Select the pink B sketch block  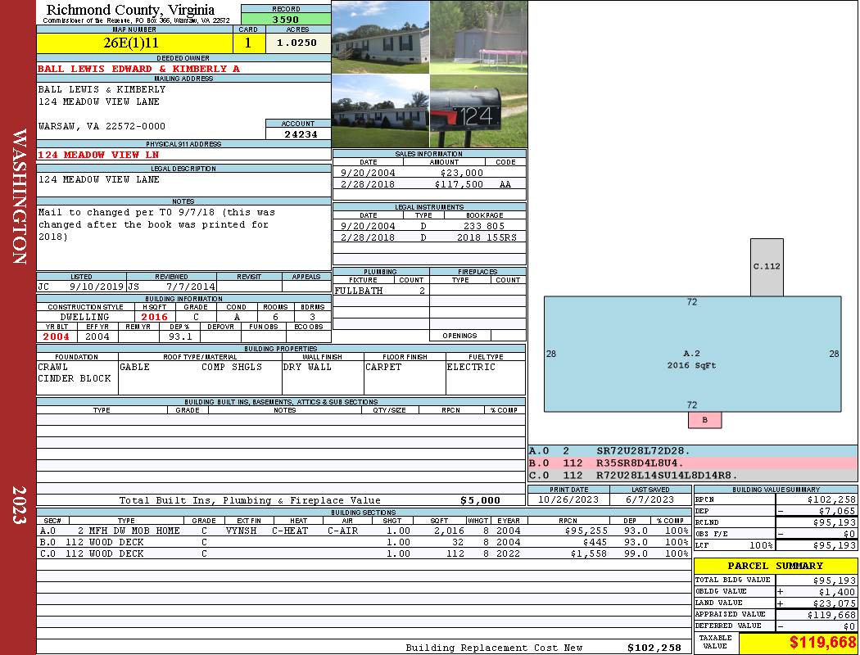point(704,420)
